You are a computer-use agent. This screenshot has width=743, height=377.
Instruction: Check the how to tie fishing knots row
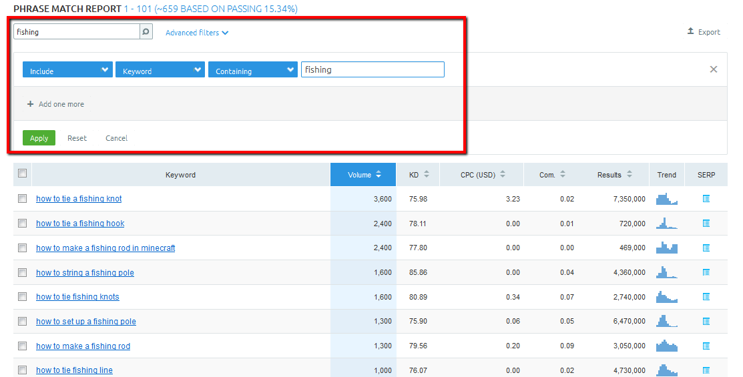[22, 296]
